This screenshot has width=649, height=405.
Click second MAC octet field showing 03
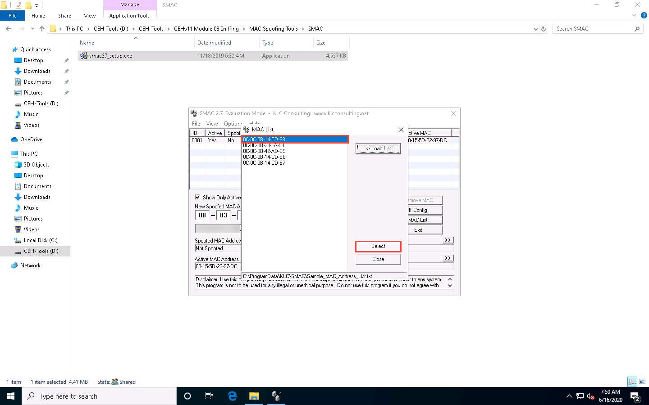coord(224,216)
